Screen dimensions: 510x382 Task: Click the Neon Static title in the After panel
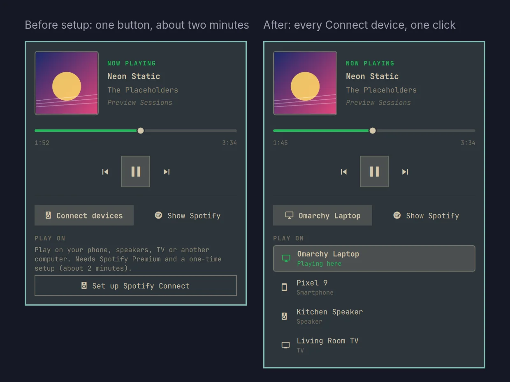[x=372, y=76]
